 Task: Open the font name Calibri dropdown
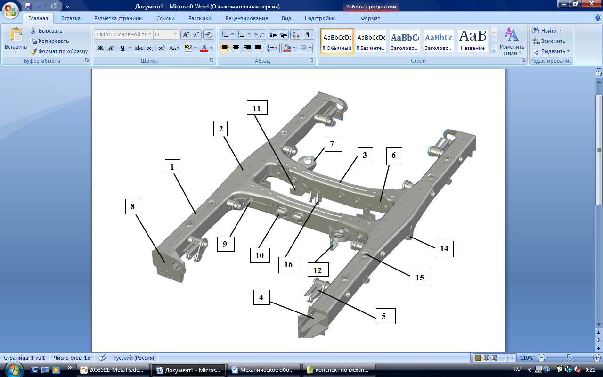pos(149,34)
